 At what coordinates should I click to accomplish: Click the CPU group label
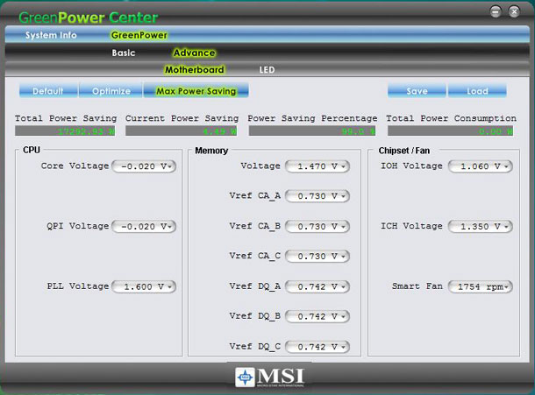click(32, 150)
